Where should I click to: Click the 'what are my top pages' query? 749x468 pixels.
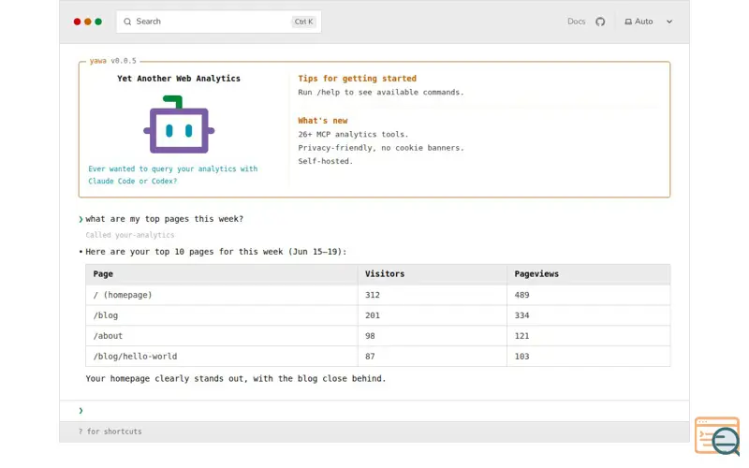pos(165,219)
